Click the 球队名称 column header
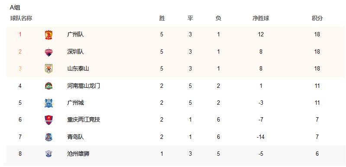The width and height of the screenshot is (346, 167). 21,19
